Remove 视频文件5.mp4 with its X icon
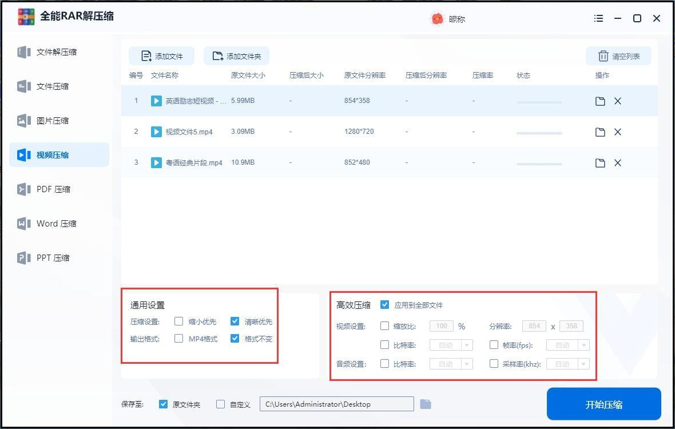 (x=618, y=132)
